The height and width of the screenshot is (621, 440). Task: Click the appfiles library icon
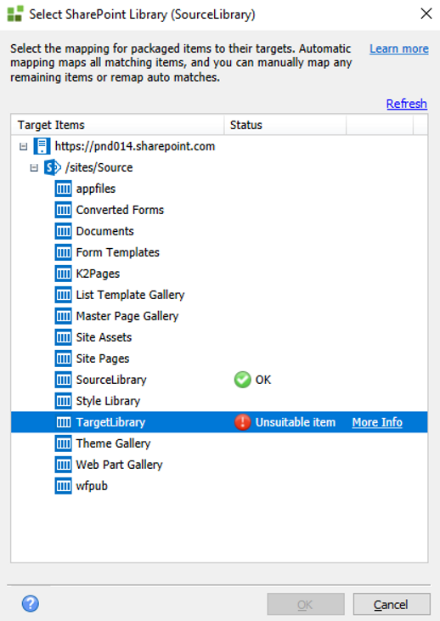(x=64, y=189)
